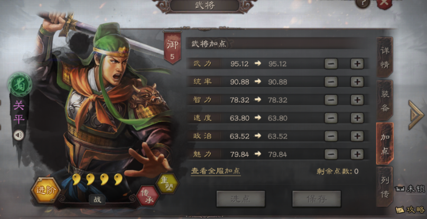Increase 魅力 with the plus button
Image resolution: width=427 pixels, height=219 pixels.
357,154
